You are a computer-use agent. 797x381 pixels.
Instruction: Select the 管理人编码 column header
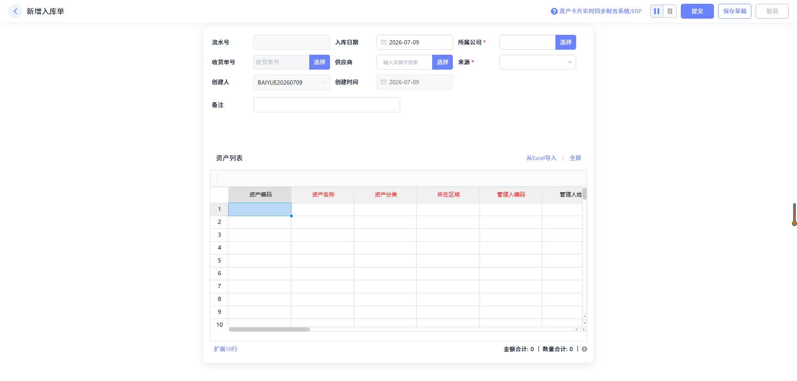(511, 194)
